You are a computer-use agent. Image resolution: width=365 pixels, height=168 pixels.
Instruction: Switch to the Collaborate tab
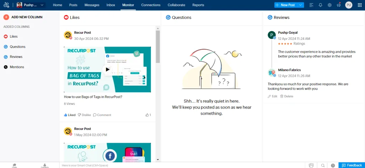176,5
